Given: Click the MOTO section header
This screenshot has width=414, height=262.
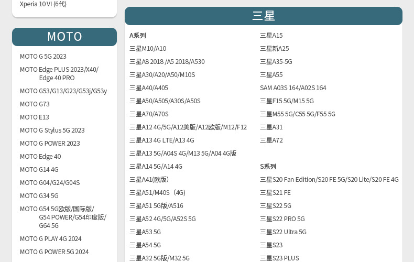Looking at the screenshot, I should [64, 37].
